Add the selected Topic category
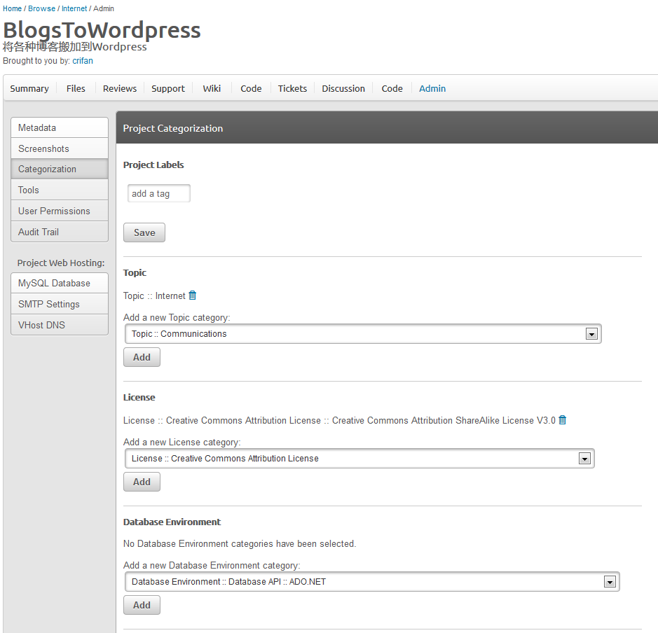 click(142, 357)
